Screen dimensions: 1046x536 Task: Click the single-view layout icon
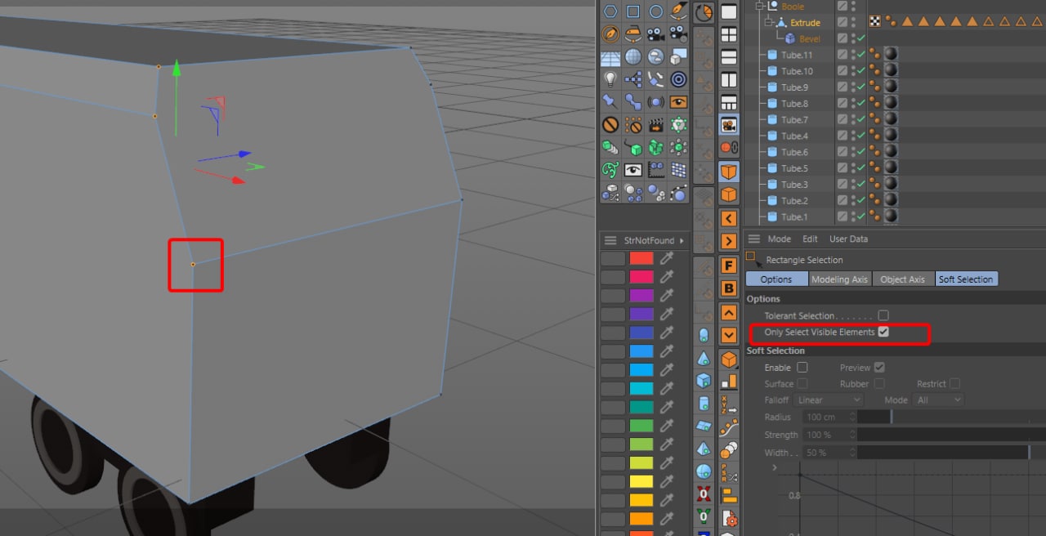pos(729,11)
